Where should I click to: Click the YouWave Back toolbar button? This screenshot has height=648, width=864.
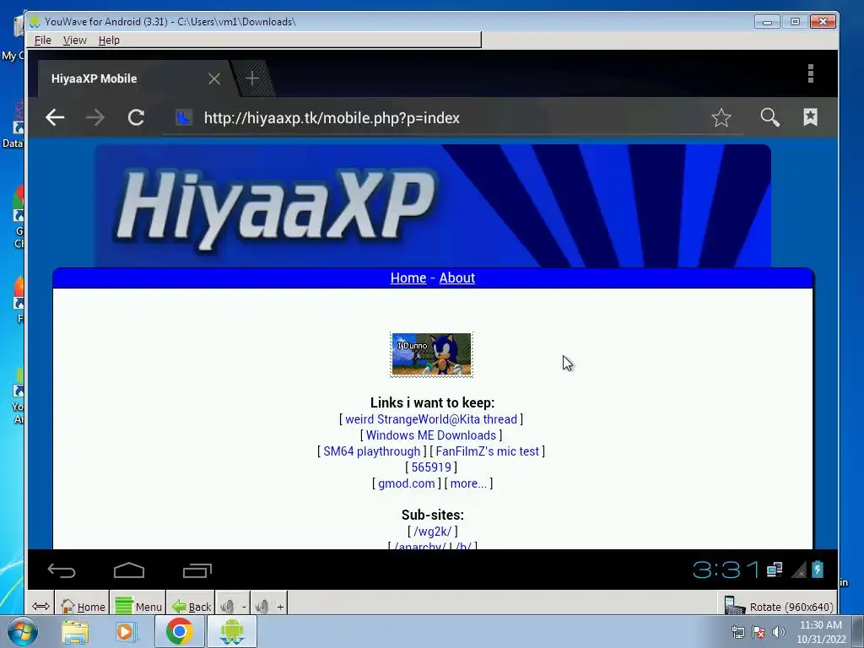[x=192, y=606]
